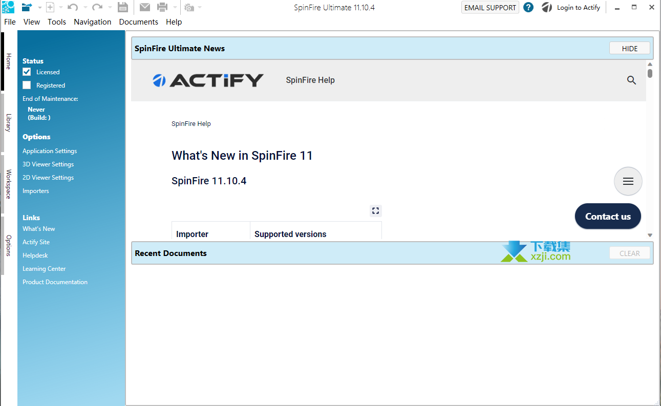Open 3D Viewer Settings
Viewport: 661px width, 406px height.
click(x=48, y=164)
